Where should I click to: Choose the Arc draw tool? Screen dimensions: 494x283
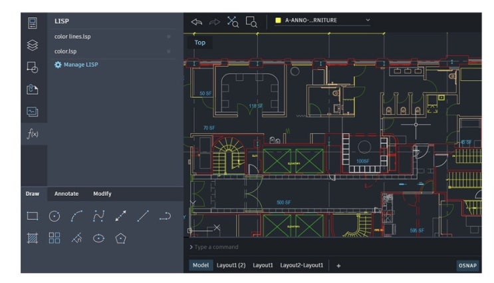(76, 216)
